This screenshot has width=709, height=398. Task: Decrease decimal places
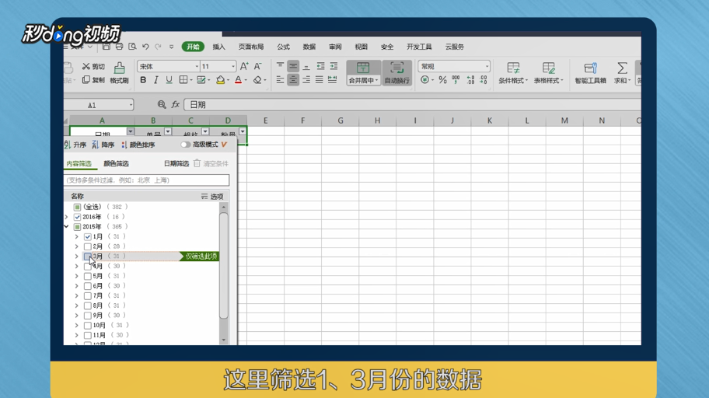point(484,80)
